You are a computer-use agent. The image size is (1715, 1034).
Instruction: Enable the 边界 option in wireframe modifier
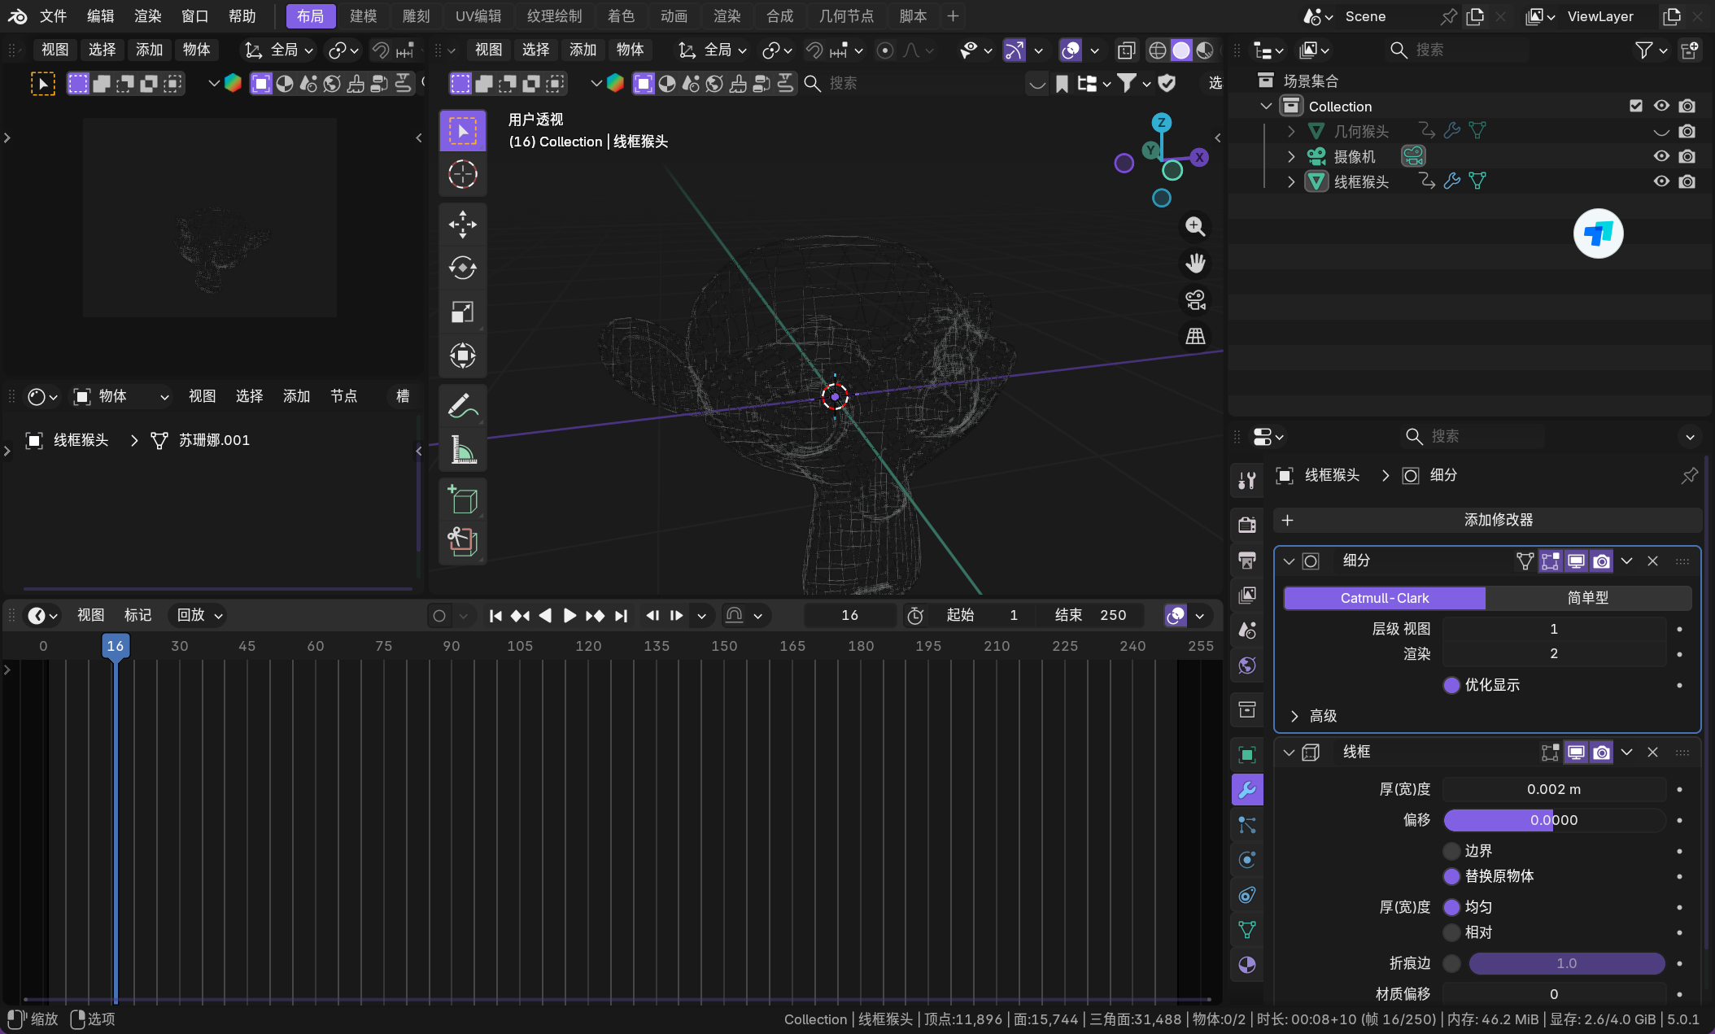pos(1451,851)
